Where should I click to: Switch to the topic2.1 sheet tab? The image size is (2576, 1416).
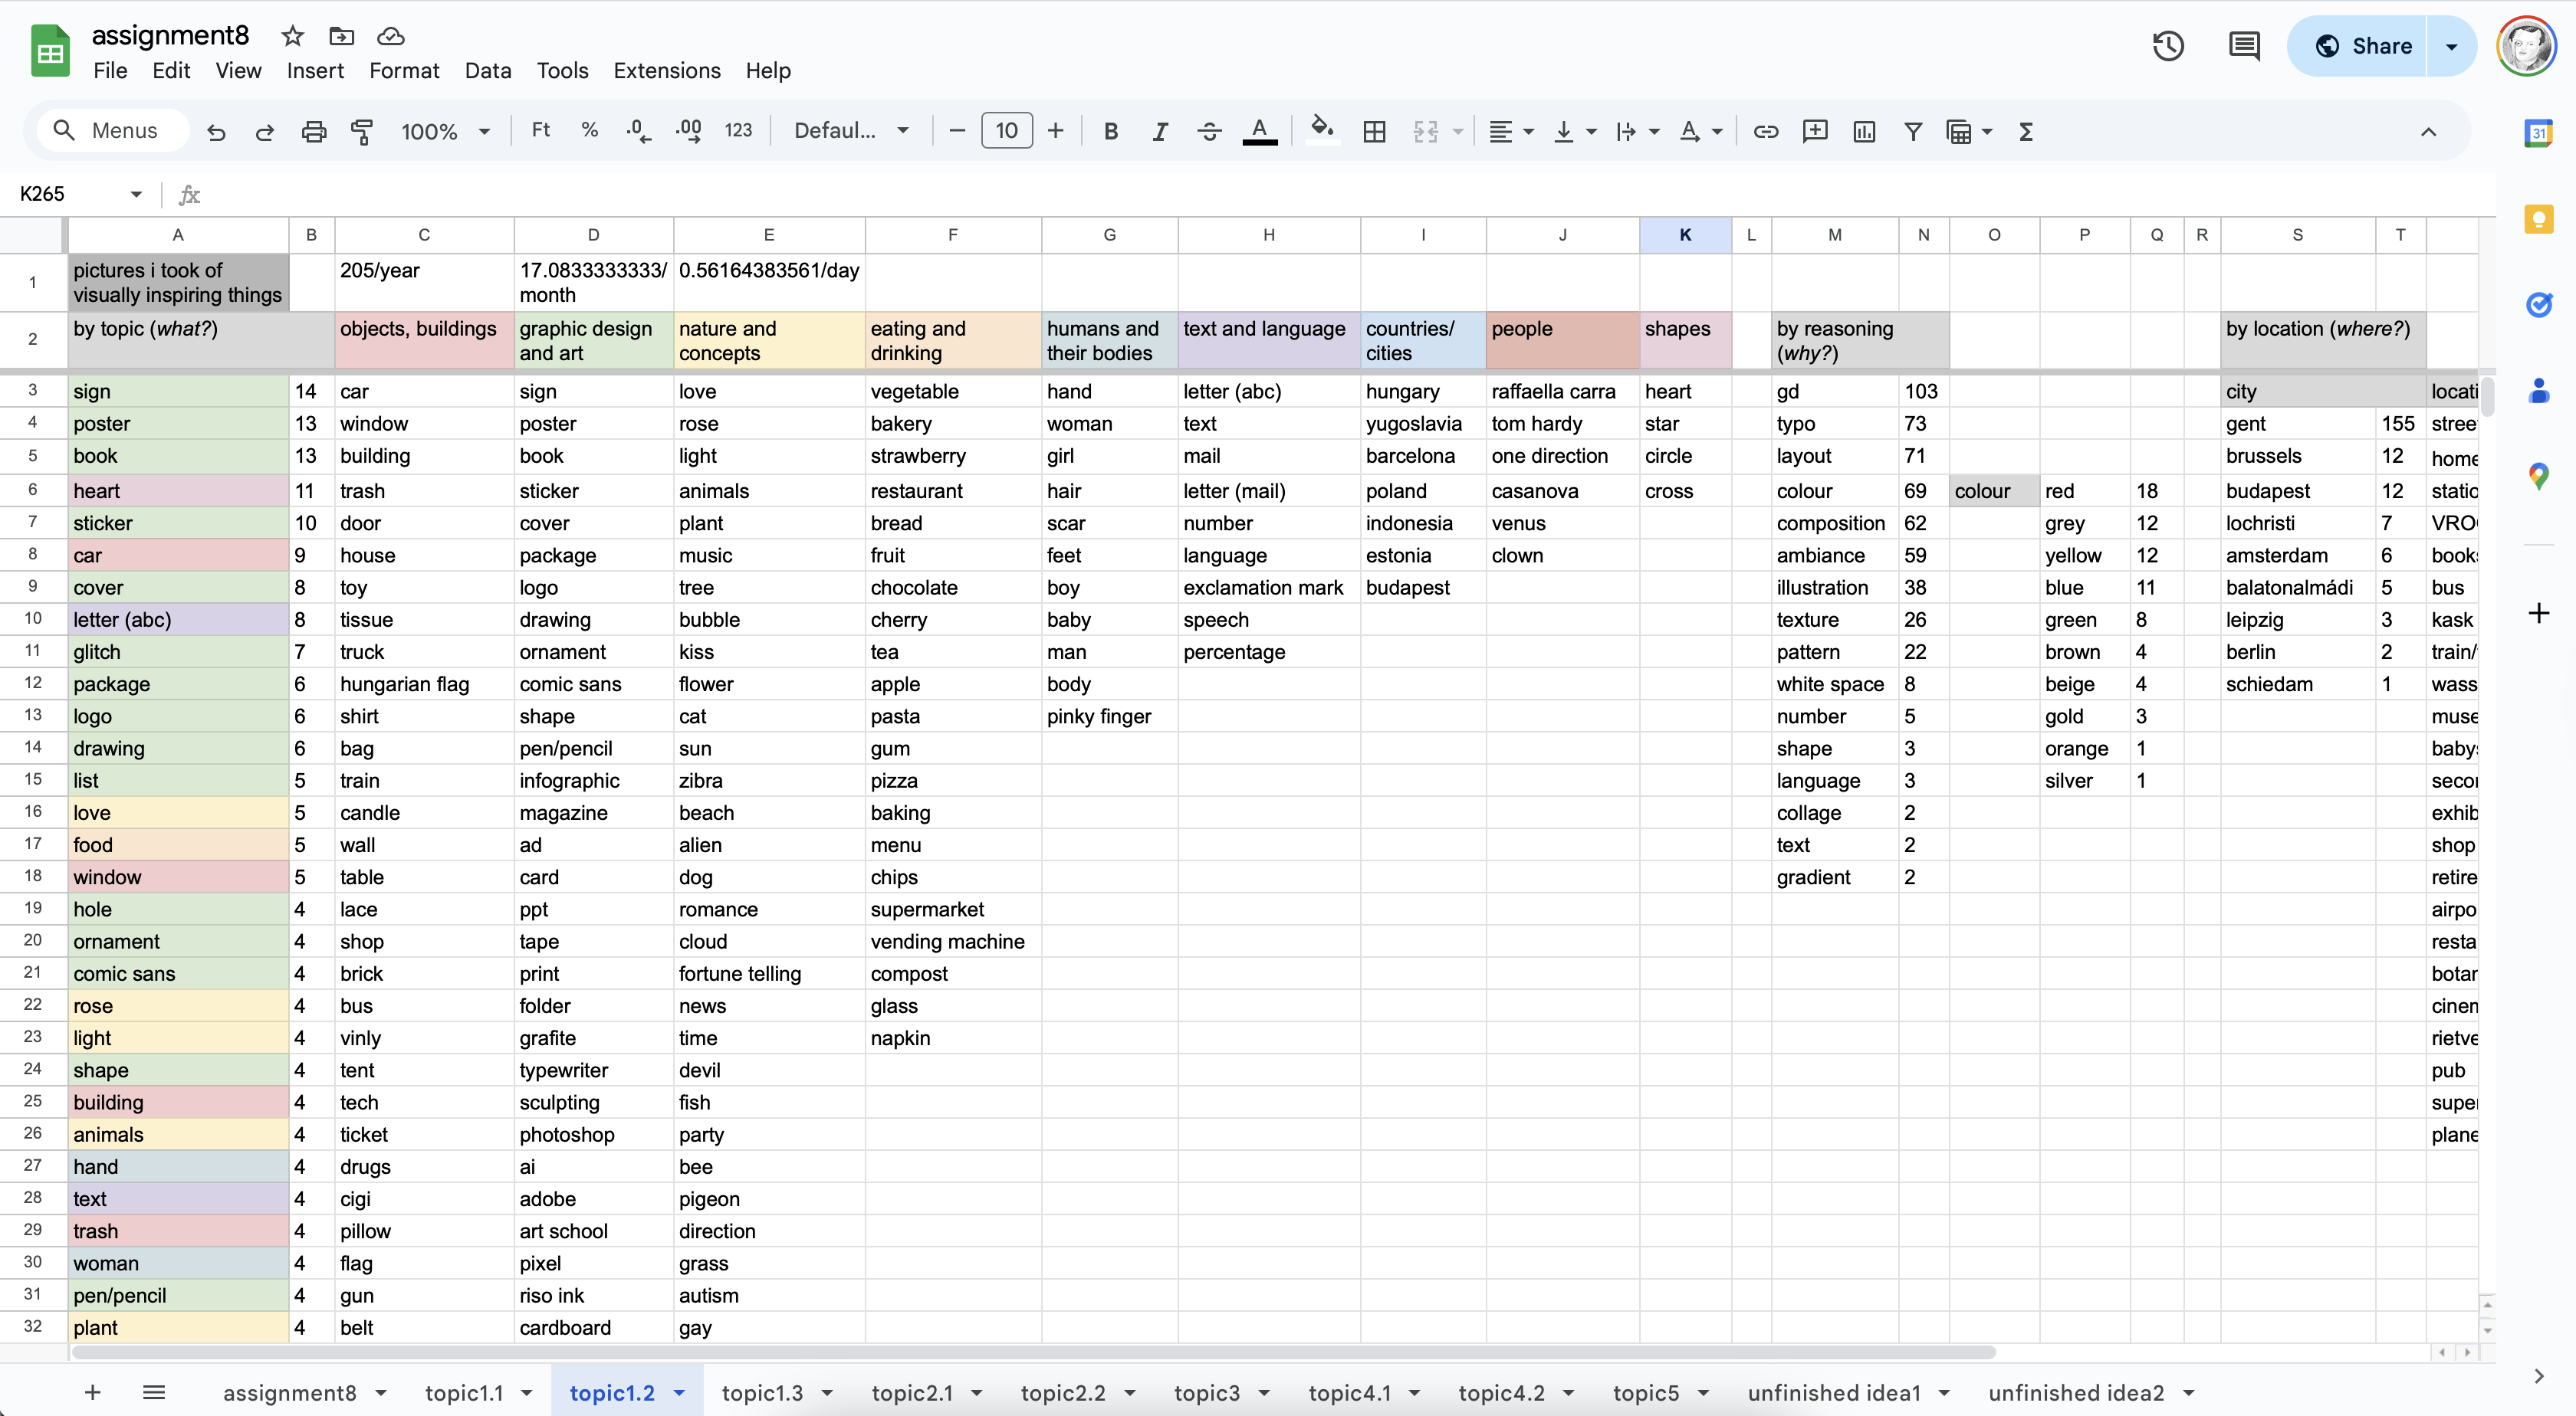[911, 1392]
